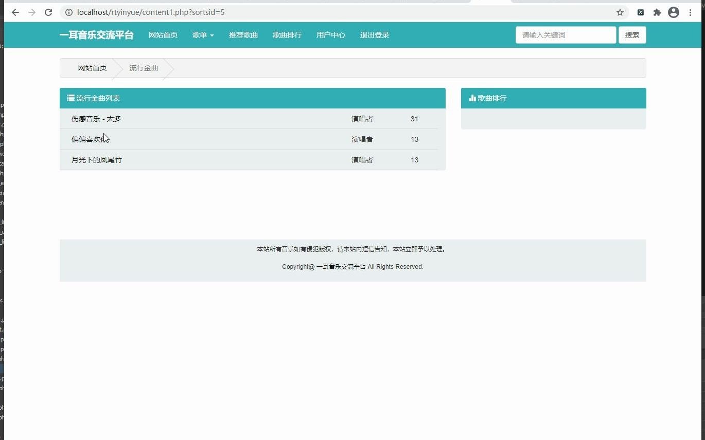Open the song 偏偏喜欢你

click(90, 139)
